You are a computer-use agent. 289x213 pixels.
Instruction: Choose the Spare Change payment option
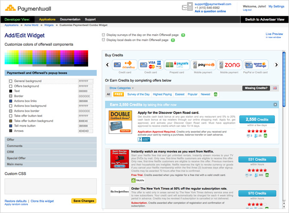click(x=256, y=65)
